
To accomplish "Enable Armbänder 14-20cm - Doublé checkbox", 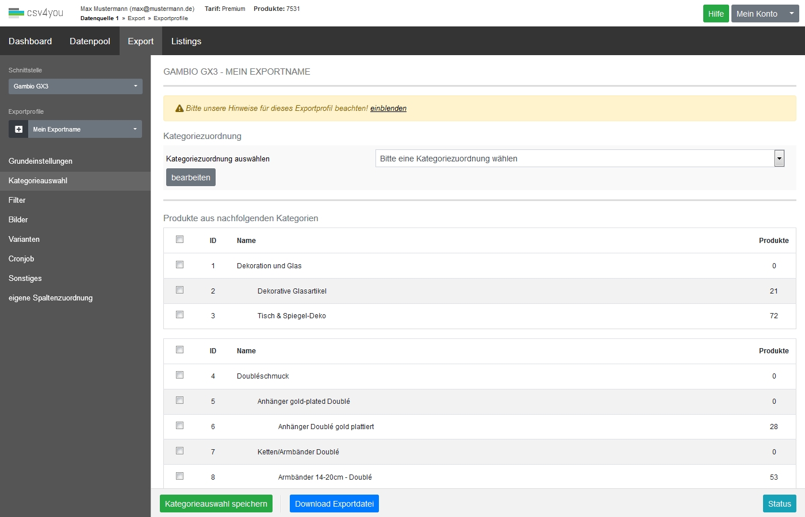I will pyautogui.click(x=180, y=476).
